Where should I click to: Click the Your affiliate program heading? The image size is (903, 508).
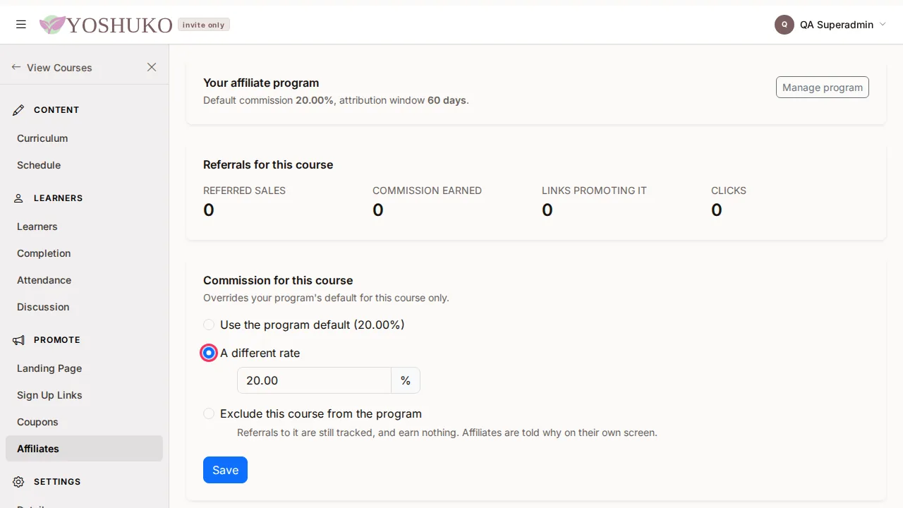(x=261, y=83)
